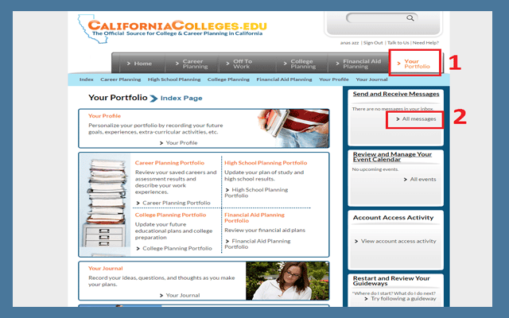Open the Career Planning Portfolio arrow link
The image size is (509, 318).
point(173,203)
